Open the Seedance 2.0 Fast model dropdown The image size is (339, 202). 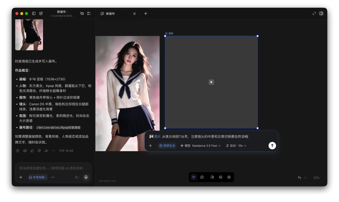click(x=200, y=146)
